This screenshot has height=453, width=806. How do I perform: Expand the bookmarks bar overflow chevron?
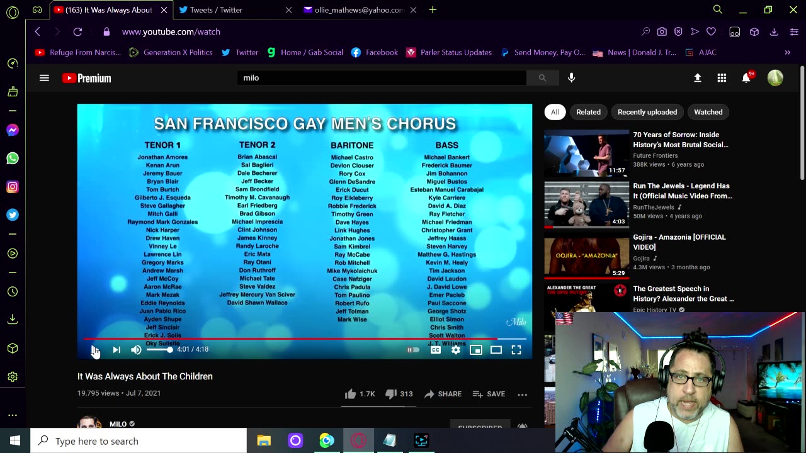coord(787,52)
